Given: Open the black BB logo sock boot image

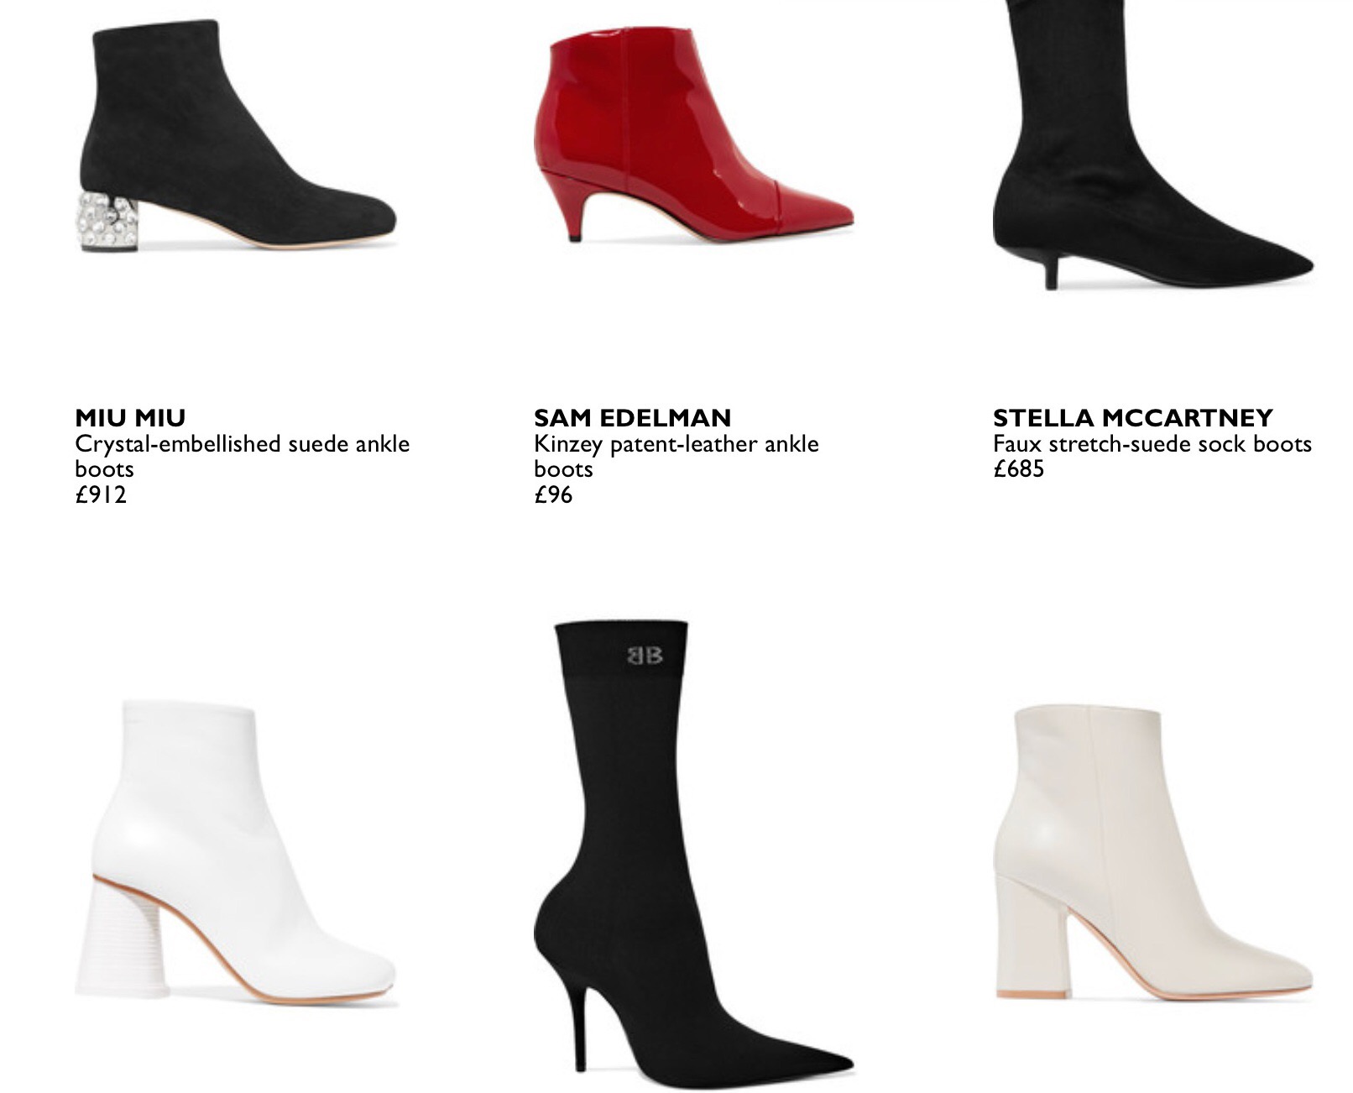Looking at the screenshot, I should [693, 852].
